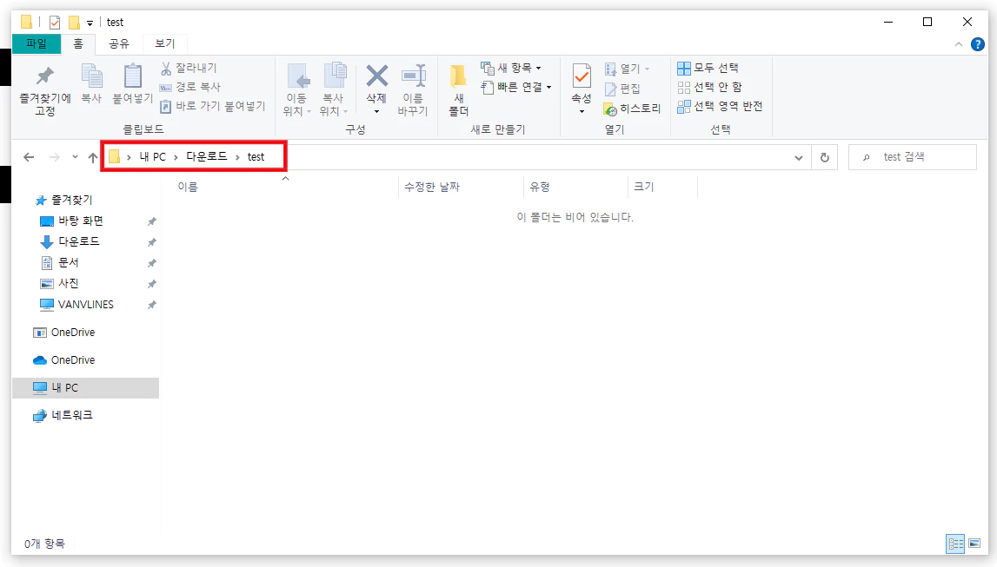Click 다운로드 in the address path
The height and width of the screenshot is (567, 997).
coord(206,156)
